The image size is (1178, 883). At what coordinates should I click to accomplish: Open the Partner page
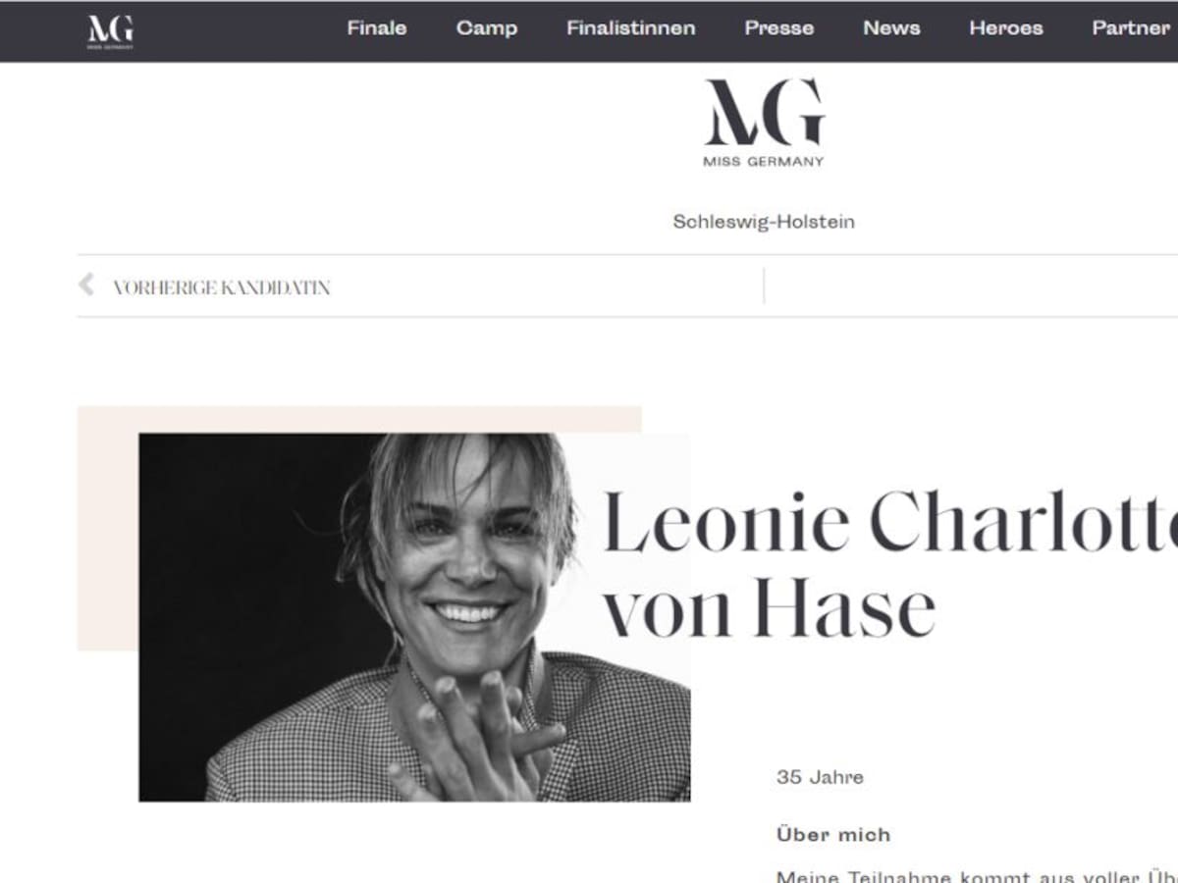1131,28
